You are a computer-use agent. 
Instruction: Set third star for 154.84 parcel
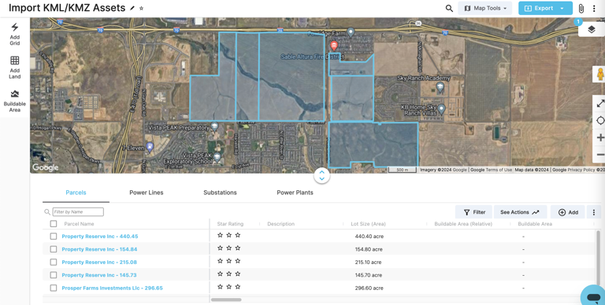(x=238, y=248)
